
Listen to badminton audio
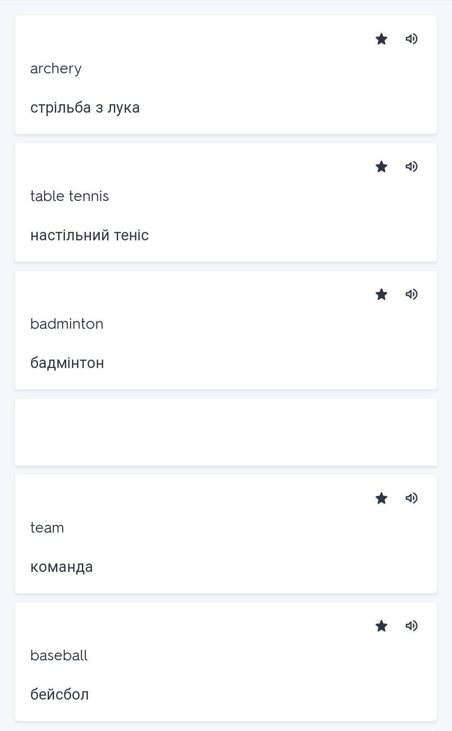[x=411, y=294]
